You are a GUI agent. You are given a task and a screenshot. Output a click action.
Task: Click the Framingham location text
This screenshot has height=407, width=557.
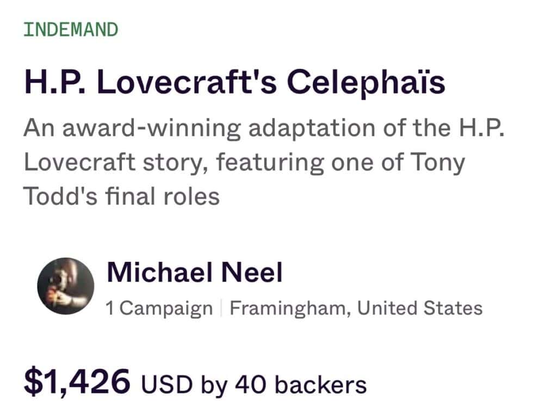[290, 309]
